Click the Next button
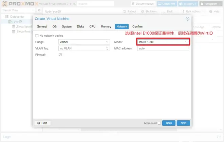Screen dimensions: 224x142 tap(183, 123)
